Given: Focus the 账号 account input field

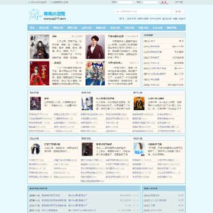Looking at the screenshot, I should [x=125, y=2].
